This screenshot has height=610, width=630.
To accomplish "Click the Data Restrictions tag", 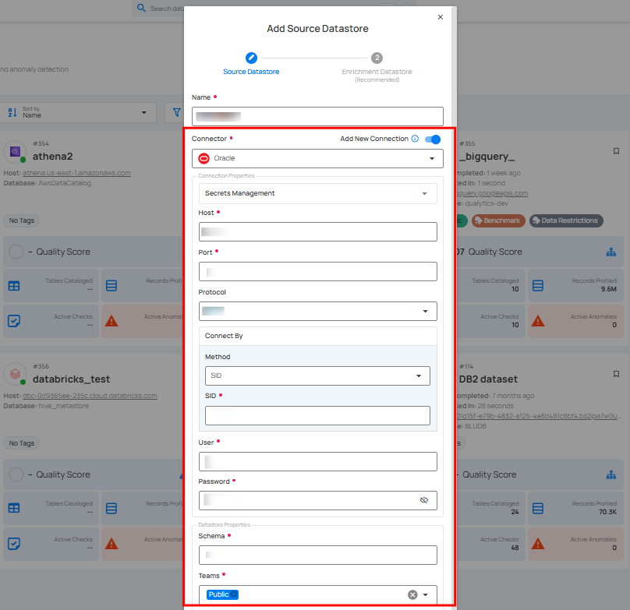I will (566, 220).
